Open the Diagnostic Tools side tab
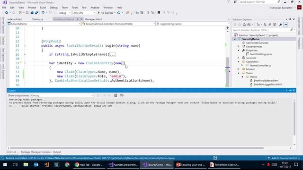Viewport: 303px width, 170px height. [299, 26]
